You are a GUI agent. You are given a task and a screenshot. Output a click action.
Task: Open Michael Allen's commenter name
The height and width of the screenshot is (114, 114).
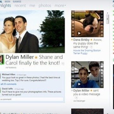point(9,74)
